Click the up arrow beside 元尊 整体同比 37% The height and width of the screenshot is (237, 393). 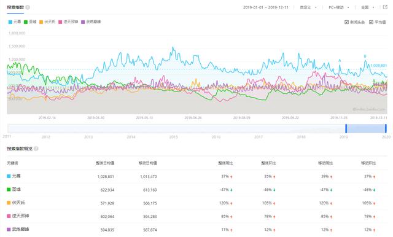(x=231, y=177)
